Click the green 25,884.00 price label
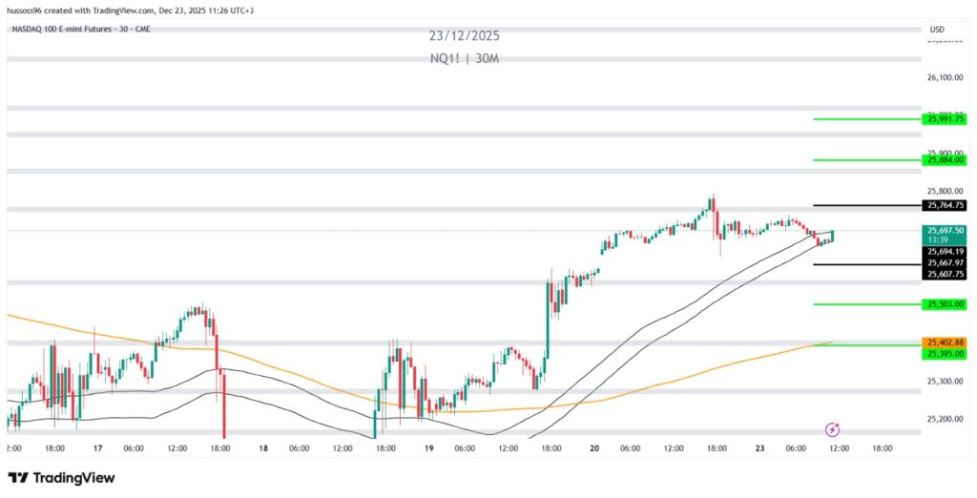This screenshot has width=977, height=498. pyautogui.click(x=945, y=160)
